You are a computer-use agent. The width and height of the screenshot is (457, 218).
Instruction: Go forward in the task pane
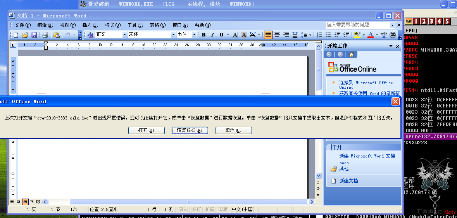coord(340,54)
